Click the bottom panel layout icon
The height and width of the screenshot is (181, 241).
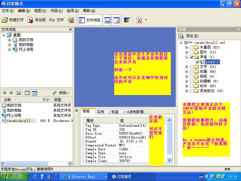pos(107,20)
